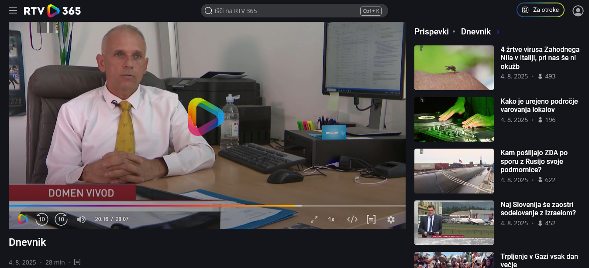The image size is (589, 268).
Task: Open submarine thumbnail video
Action: click(x=454, y=171)
